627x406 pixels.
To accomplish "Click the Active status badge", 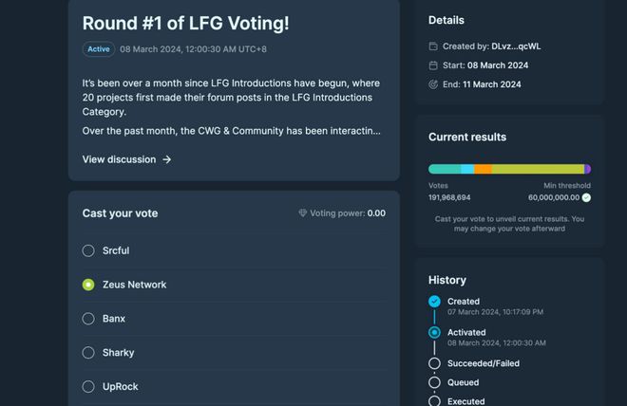I will [99, 49].
